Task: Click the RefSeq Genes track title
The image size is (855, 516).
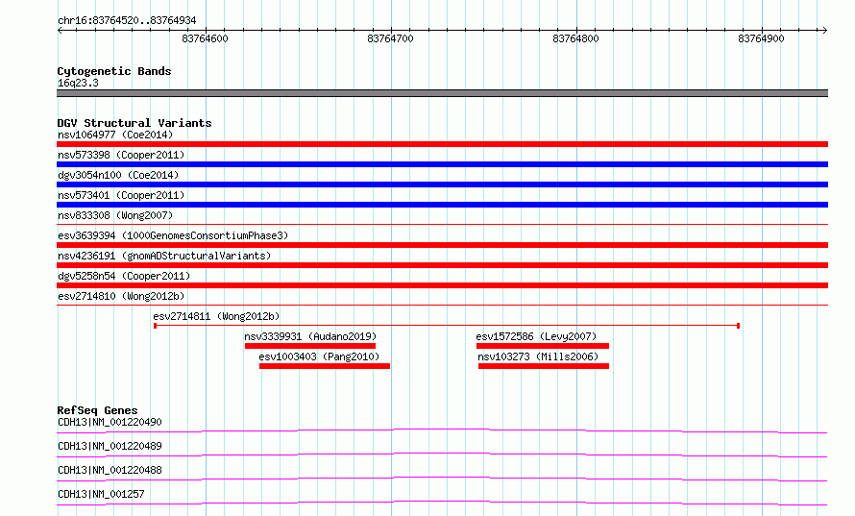Action: pos(97,410)
